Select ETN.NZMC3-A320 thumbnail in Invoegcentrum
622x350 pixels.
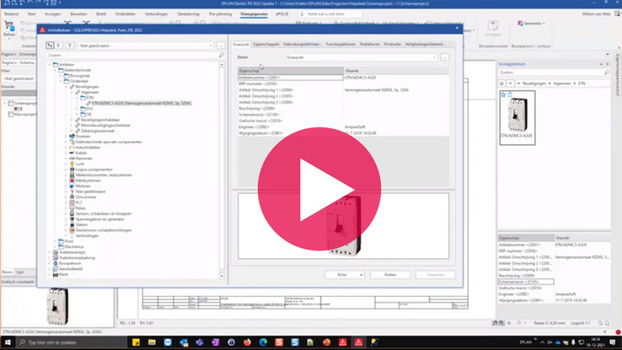coord(517,117)
